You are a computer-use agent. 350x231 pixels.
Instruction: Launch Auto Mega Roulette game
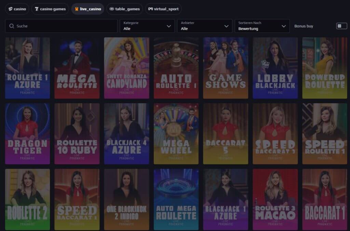tap(176, 199)
